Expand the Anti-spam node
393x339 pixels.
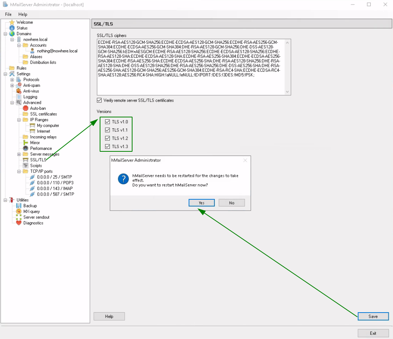coord(12,85)
